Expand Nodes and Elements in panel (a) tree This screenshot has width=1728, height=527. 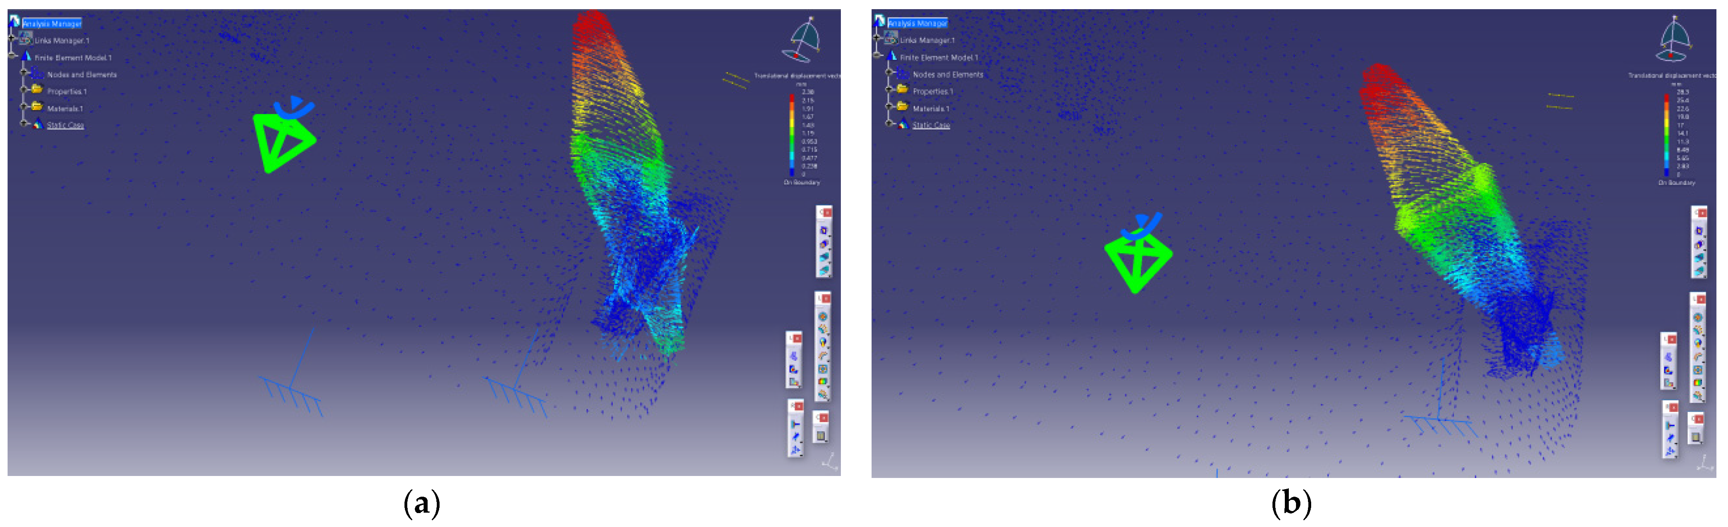coord(24,72)
